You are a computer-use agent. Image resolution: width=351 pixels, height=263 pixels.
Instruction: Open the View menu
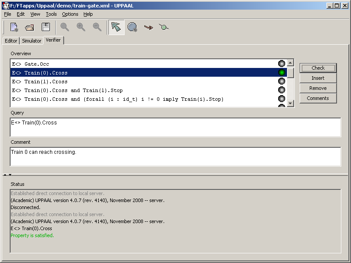pyautogui.click(x=35, y=14)
